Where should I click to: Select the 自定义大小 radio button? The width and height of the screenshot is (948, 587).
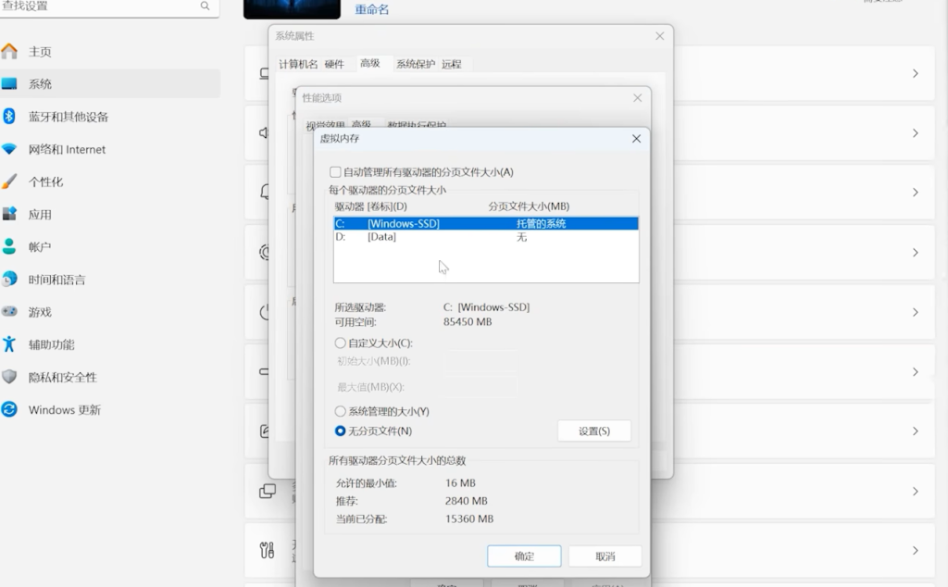click(340, 343)
